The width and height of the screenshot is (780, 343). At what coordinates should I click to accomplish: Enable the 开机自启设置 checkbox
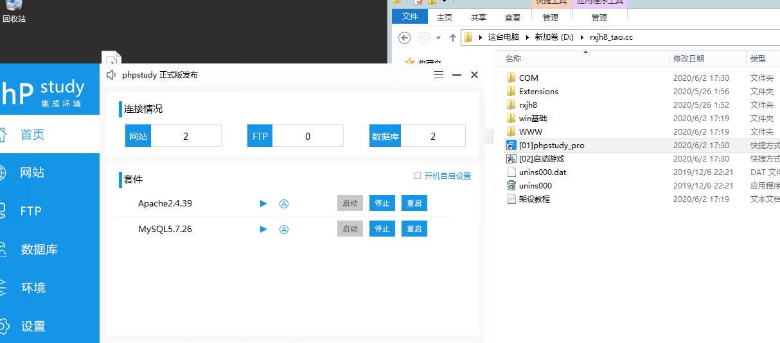click(418, 176)
